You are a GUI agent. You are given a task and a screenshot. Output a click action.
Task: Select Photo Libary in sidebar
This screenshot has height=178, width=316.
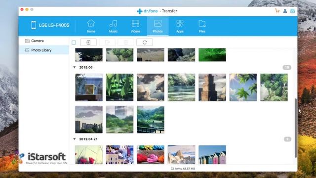point(44,50)
